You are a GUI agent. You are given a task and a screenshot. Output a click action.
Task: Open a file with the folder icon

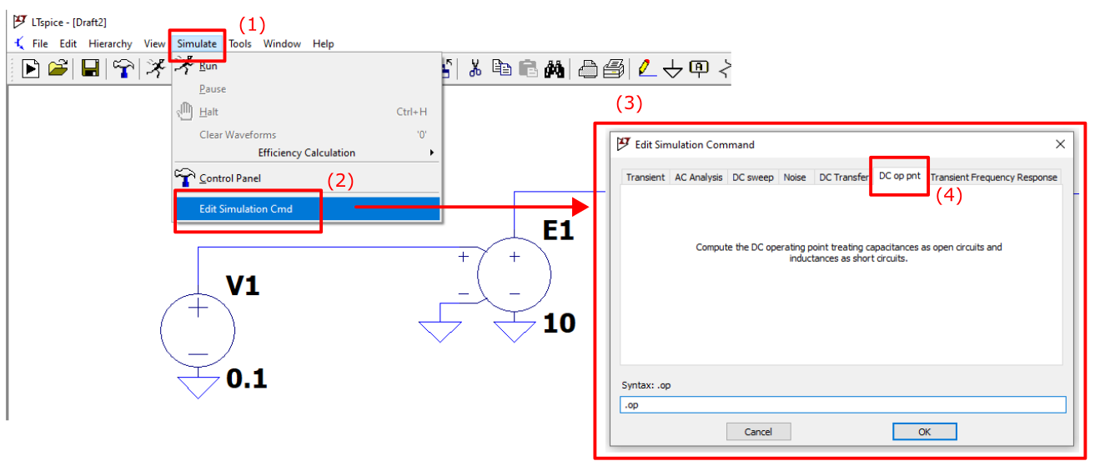click(58, 68)
